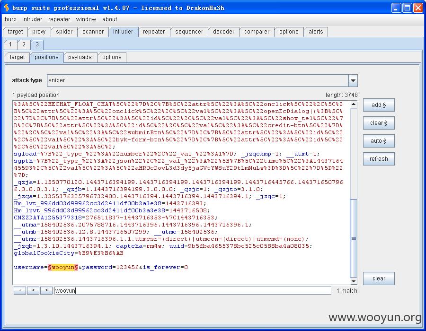
Task: Open the repeater menu
Action: 59,19
